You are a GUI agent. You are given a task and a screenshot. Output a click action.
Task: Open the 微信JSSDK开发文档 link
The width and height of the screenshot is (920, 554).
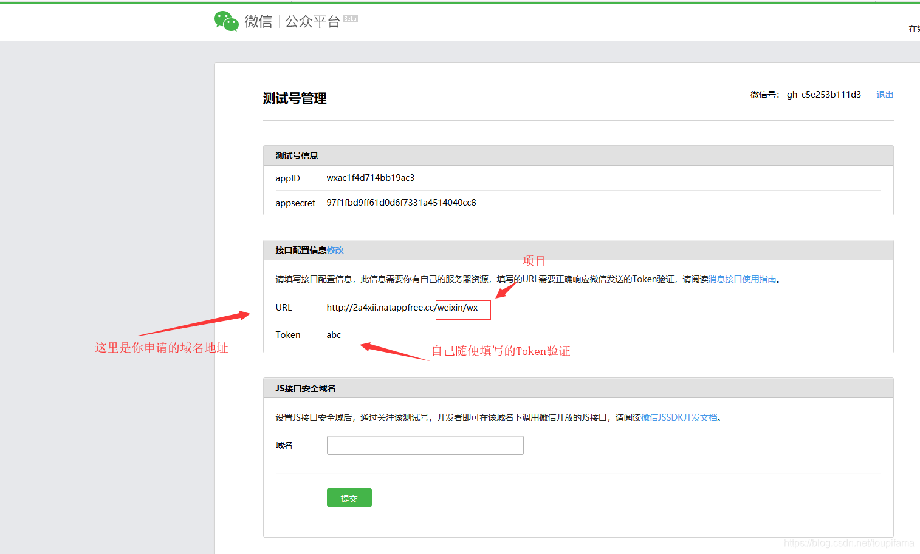679,417
